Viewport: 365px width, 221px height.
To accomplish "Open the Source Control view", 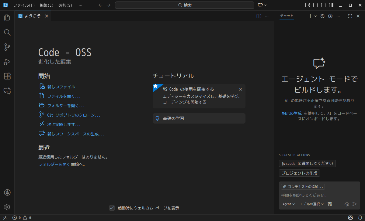I will 7,47.
